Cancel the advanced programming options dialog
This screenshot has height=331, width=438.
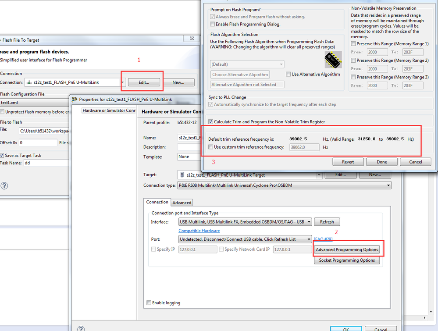(x=415, y=162)
